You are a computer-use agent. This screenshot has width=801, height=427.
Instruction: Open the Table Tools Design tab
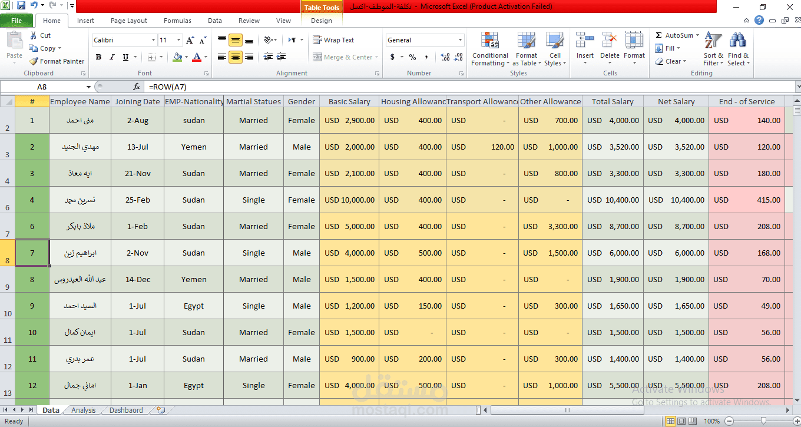tap(321, 21)
